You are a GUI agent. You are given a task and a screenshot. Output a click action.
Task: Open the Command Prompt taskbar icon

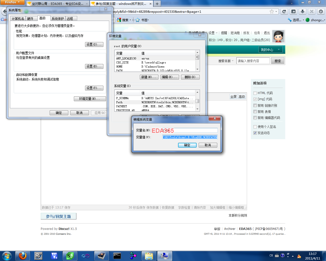117,256
